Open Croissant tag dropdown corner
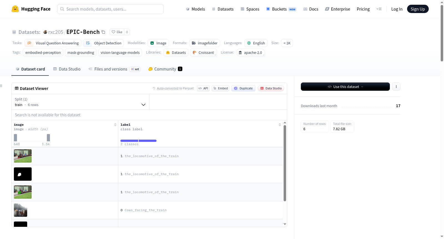Screen dimensions: 444x239 click(x=215, y=55)
